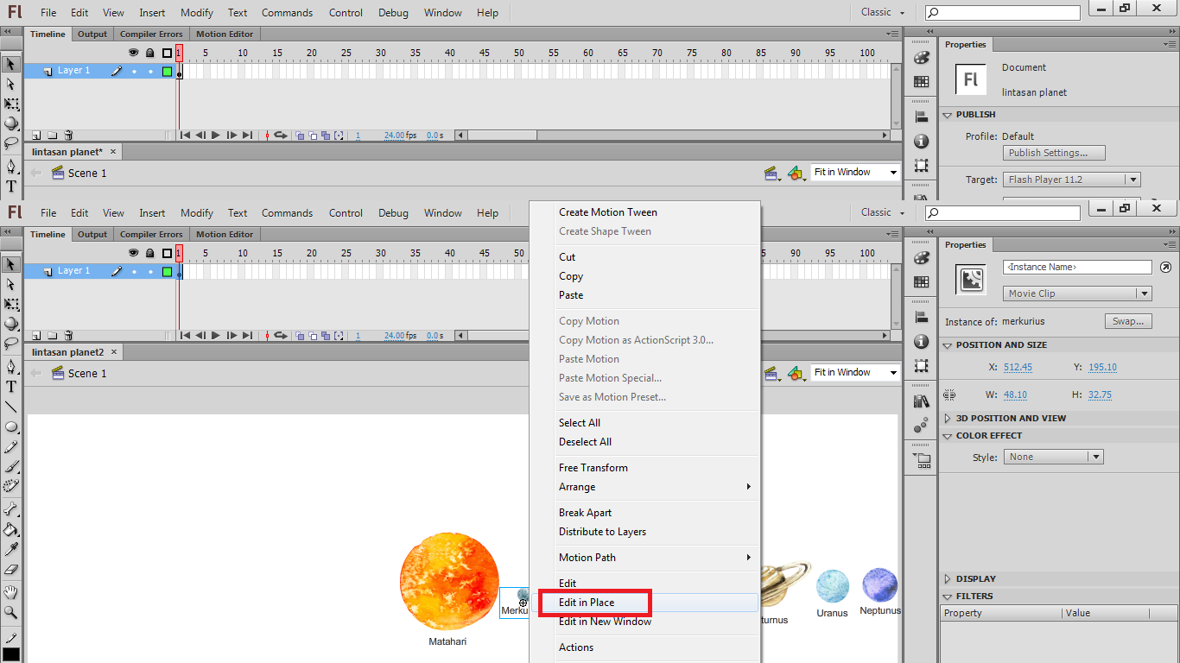
Task: Click the Swap... button
Action: tap(1128, 321)
